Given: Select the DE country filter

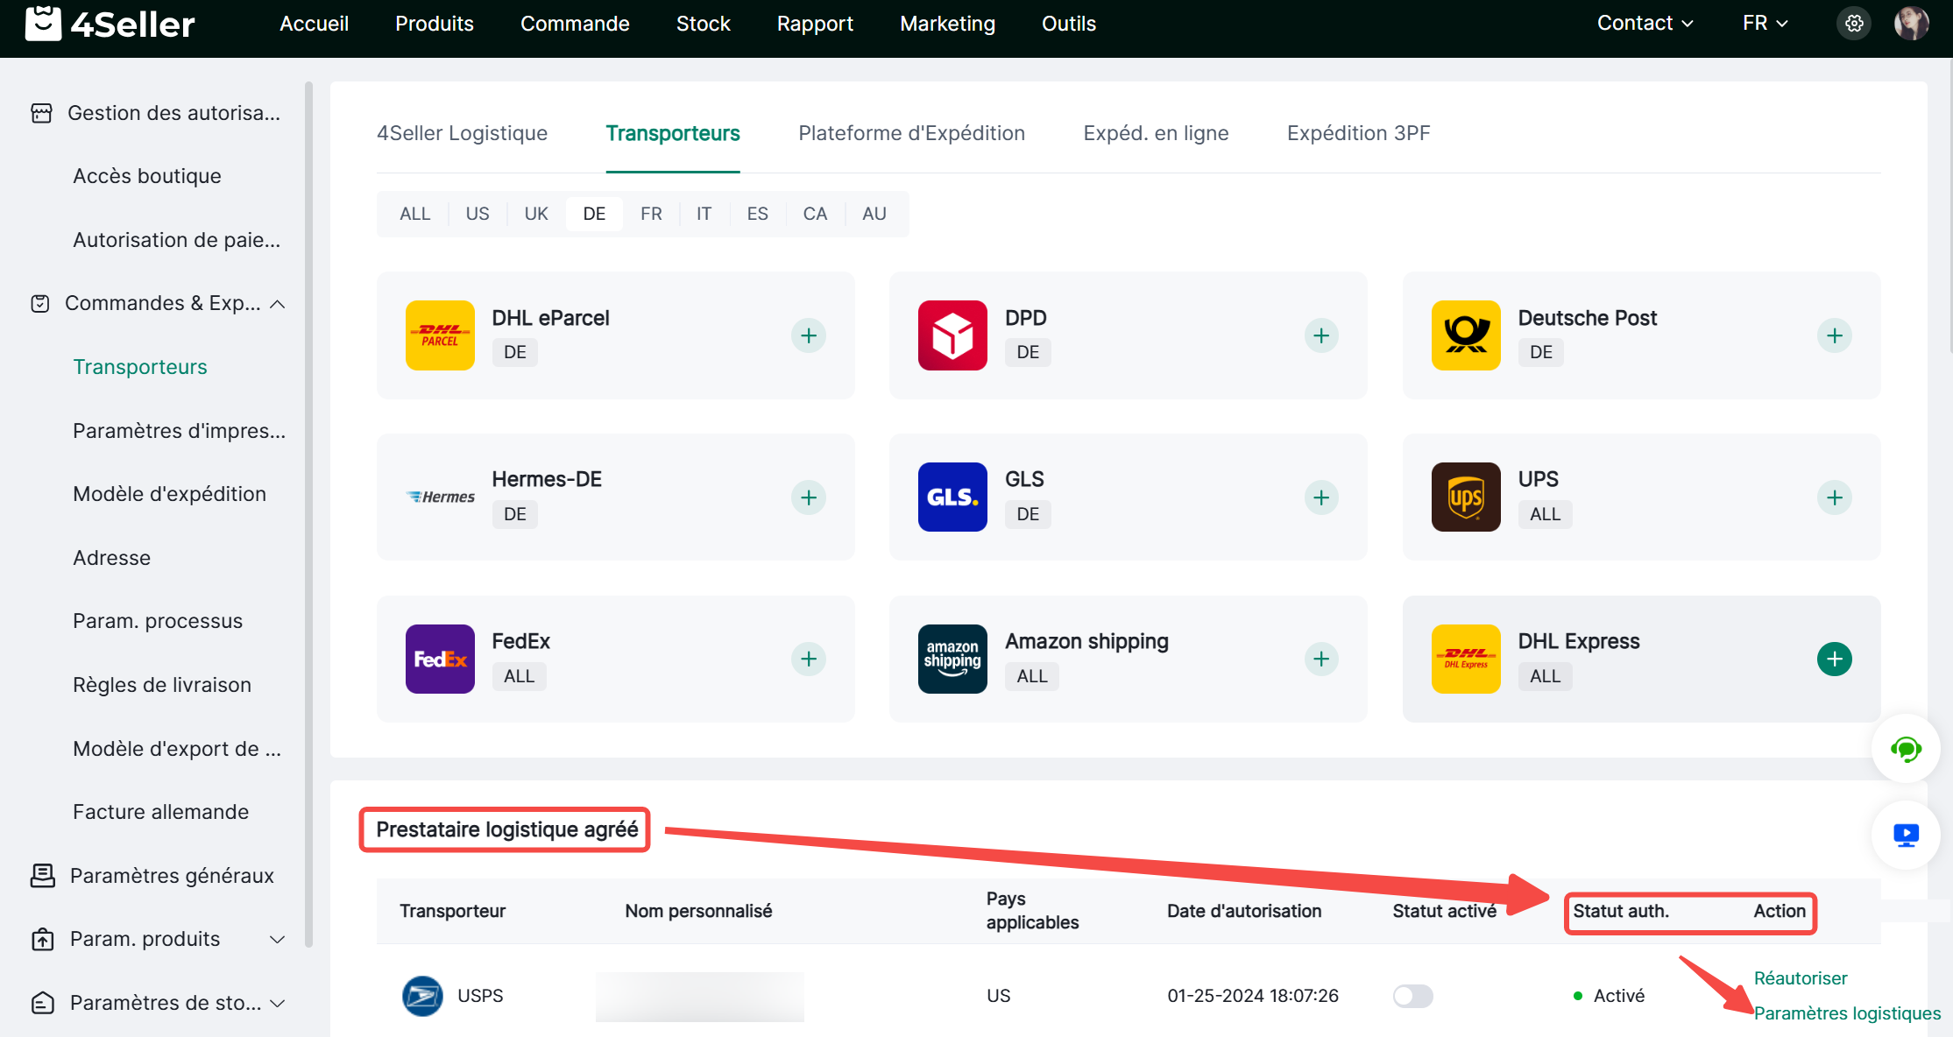Looking at the screenshot, I should pos(594,214).
